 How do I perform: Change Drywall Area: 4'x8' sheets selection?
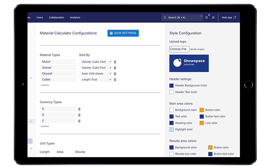(x=95, y=74)
